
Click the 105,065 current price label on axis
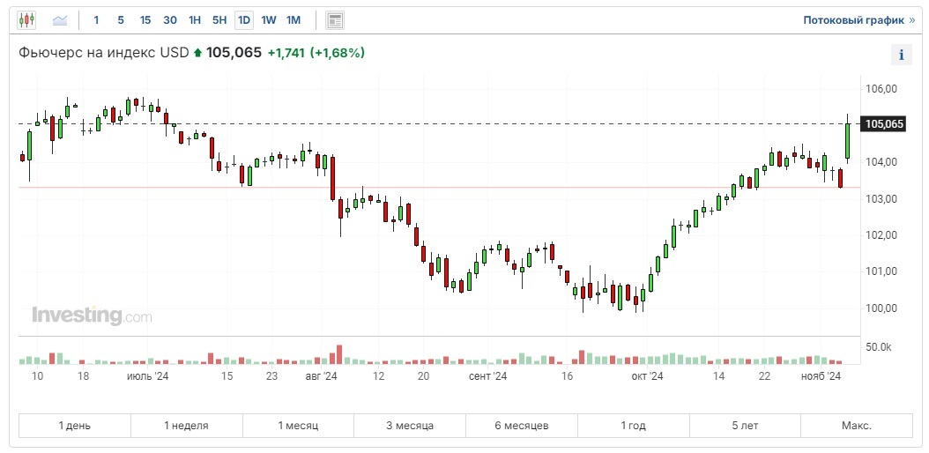point(884,124)
